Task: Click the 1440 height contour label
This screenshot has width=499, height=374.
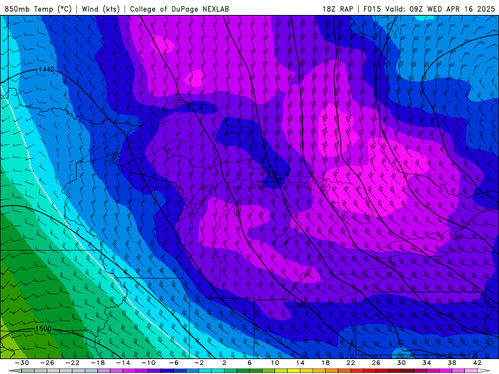Action: tap(46, 69)
